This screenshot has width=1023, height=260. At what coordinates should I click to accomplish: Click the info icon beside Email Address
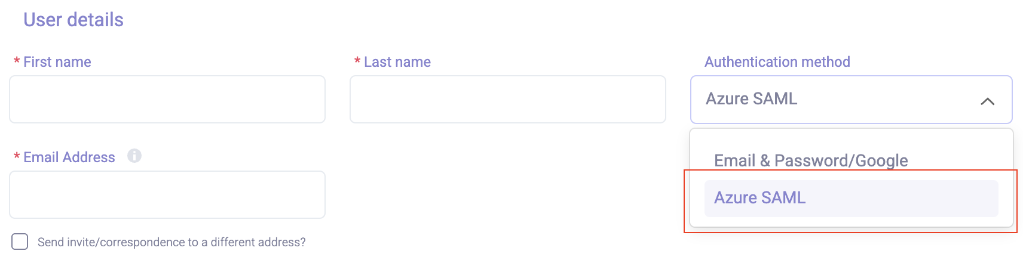tap(134, 156)
